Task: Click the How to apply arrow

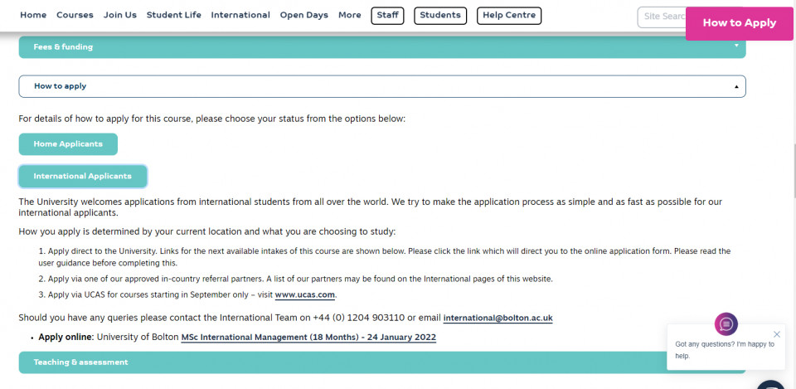Action: tap(736, 87)
